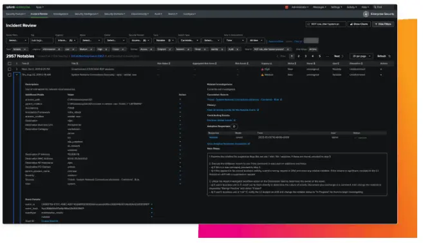Open action arrow for process_path field
Viewport: 423px width, 243px height.
pyautogui.click(x=180, y=100)
